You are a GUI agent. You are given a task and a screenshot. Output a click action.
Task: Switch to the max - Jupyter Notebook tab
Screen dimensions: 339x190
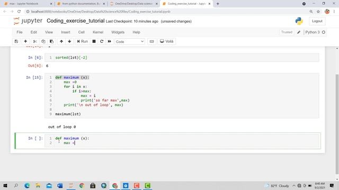28,4
